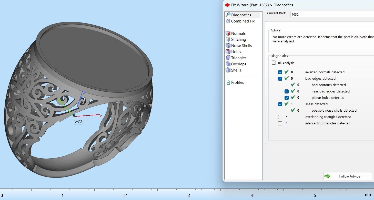Click the Overlaps cube icon
This screenshot has height=200, width=374.
point(228,64)
